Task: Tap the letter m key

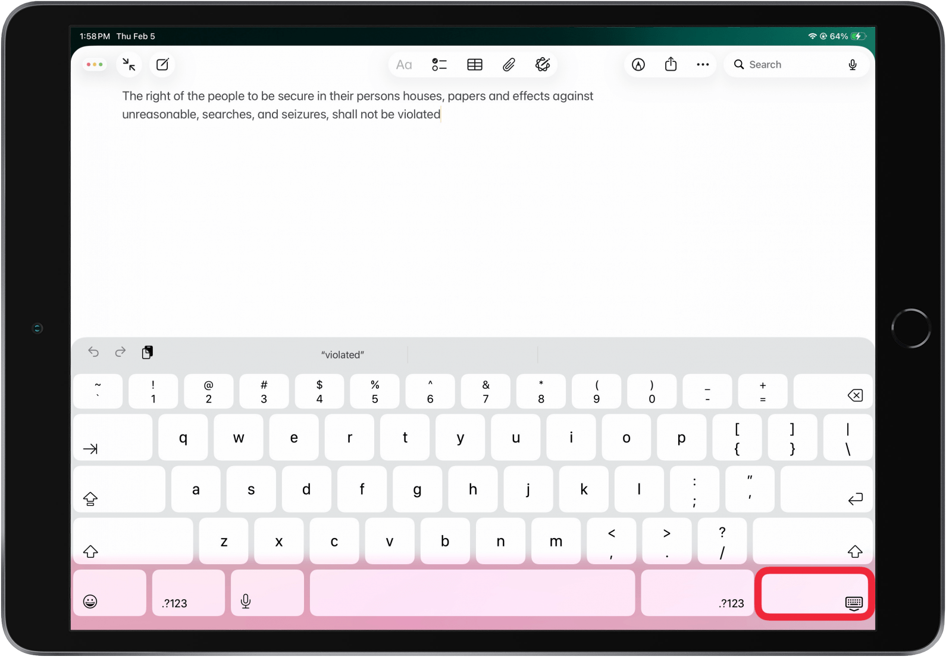Action: [556, 541]
